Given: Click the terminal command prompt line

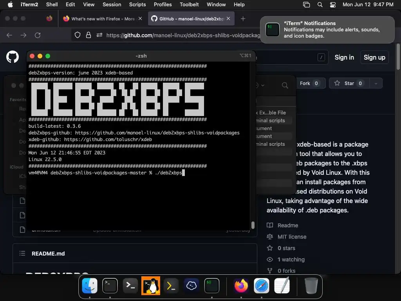Looking at the screenshot, I should 107,173.
